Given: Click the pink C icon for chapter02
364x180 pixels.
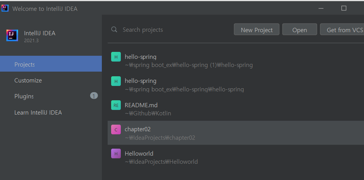Looking at the screenshot, I should pyautogui.click(x=116, y=129).
